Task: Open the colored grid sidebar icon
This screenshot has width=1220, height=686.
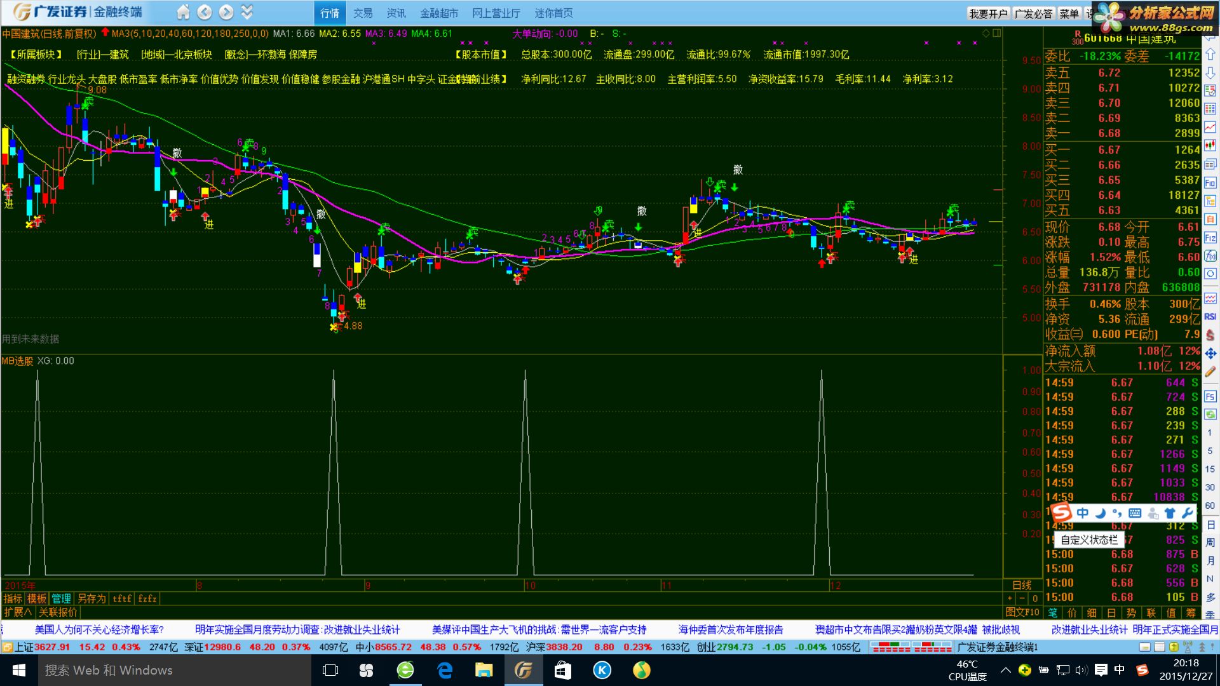Action: tap(1210, 109)
